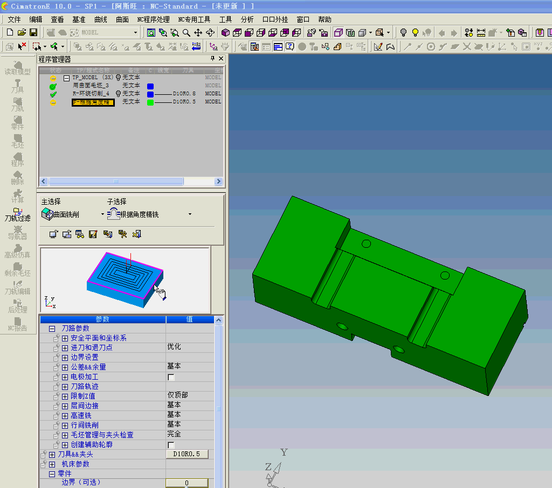
Task: Click the gray light bulb hide icon
Action: 403,33
